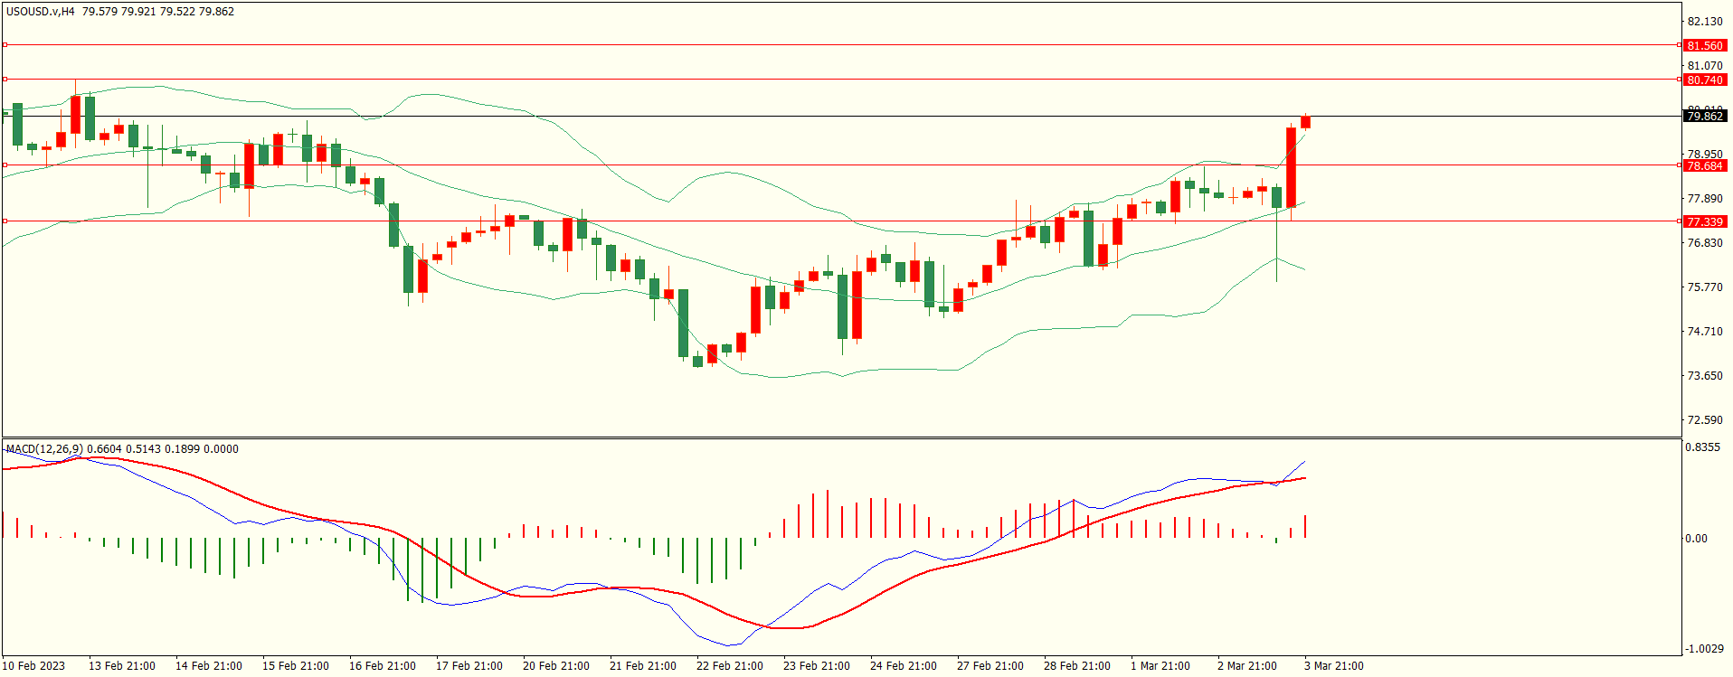Click the MACD(12,26,9) indicator label
The height and width of the screenshot is (677, 1733).
44,448
